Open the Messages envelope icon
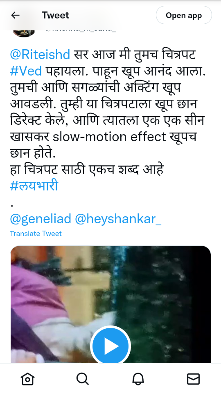 coord(194,379)
